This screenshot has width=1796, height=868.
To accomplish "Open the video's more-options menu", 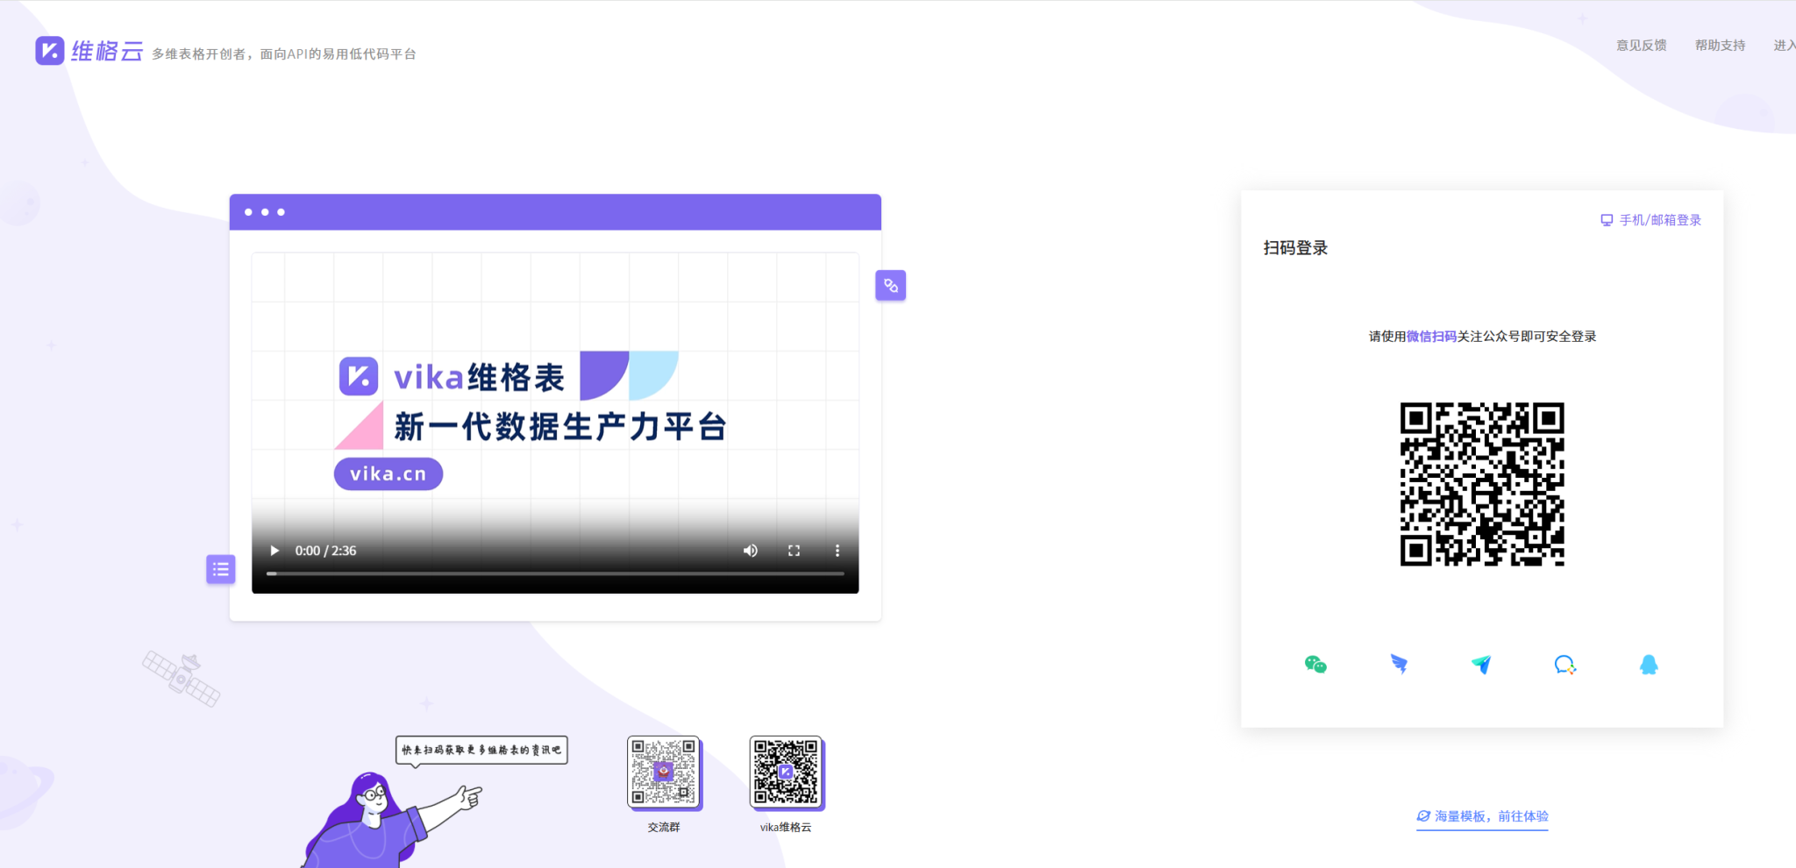I will 837,551.
